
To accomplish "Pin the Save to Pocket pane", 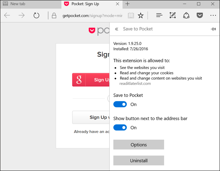I will coord(213,29).
